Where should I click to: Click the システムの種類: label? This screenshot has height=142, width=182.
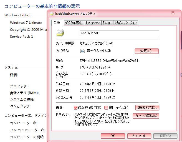tap(22, 100)
